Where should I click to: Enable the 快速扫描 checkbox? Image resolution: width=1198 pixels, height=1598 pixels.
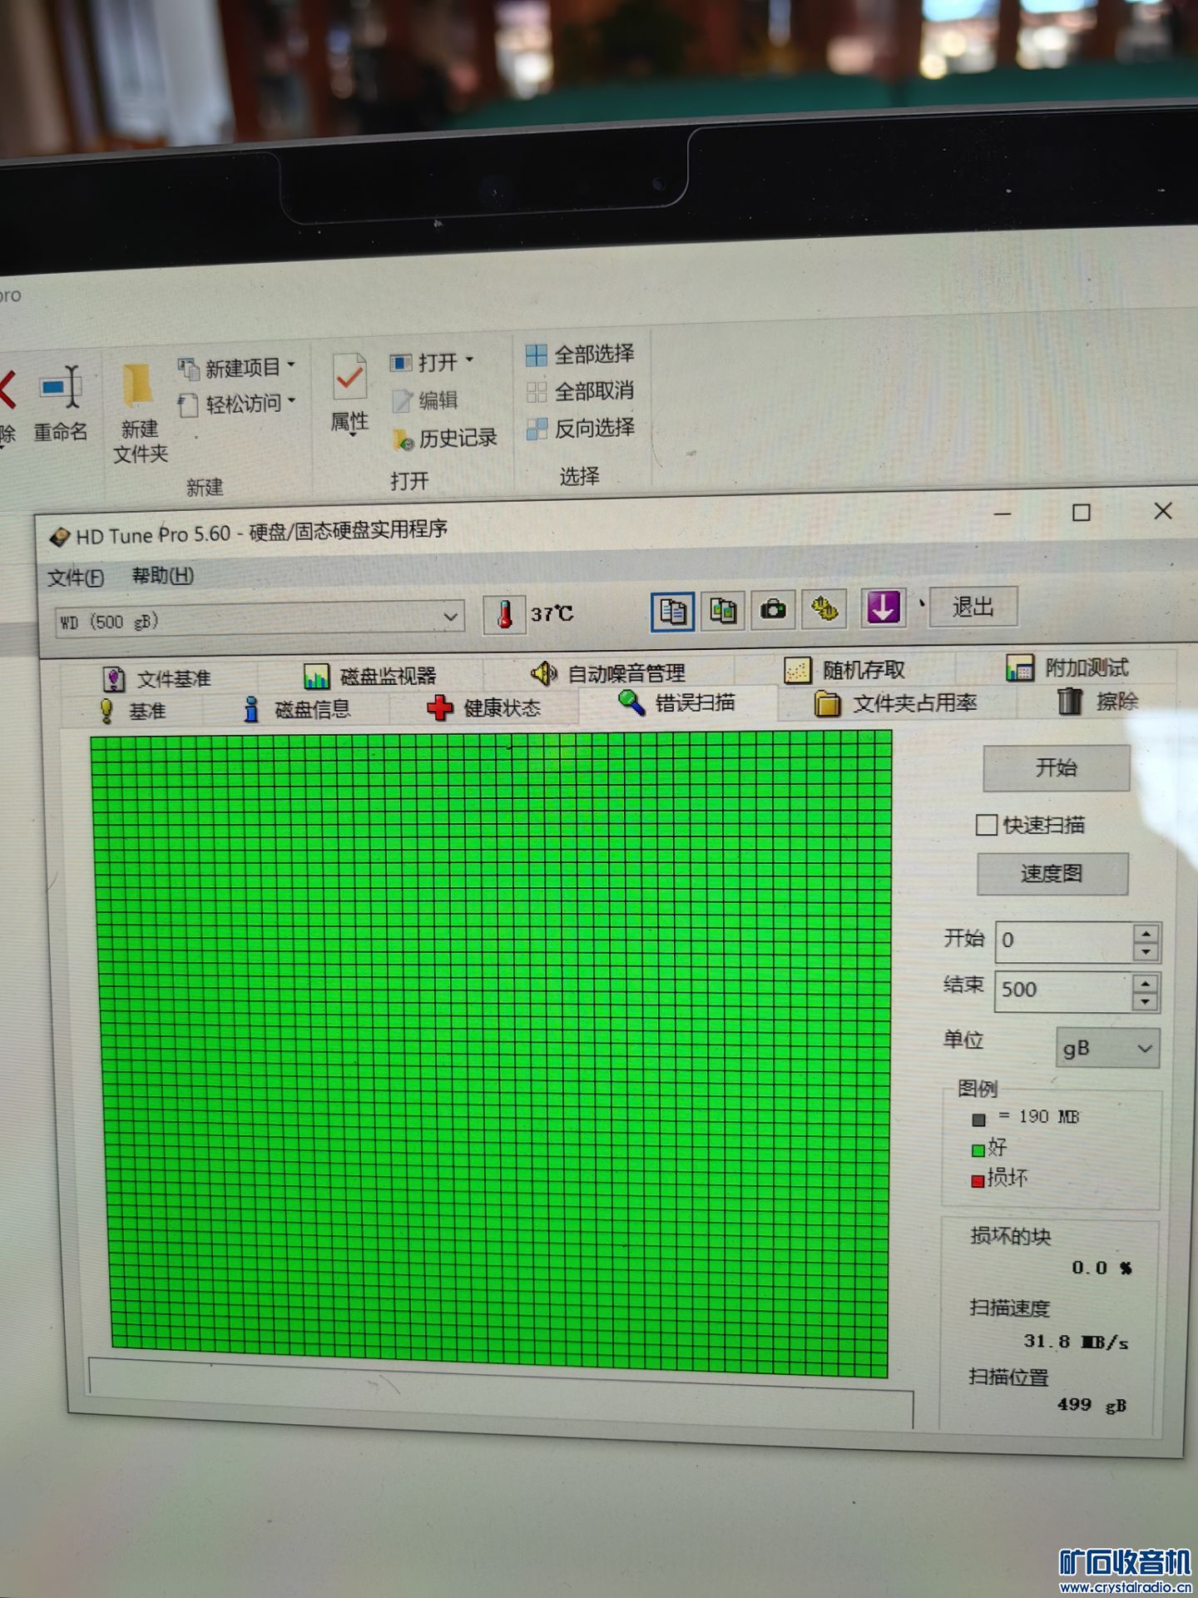tap(987, 825)
